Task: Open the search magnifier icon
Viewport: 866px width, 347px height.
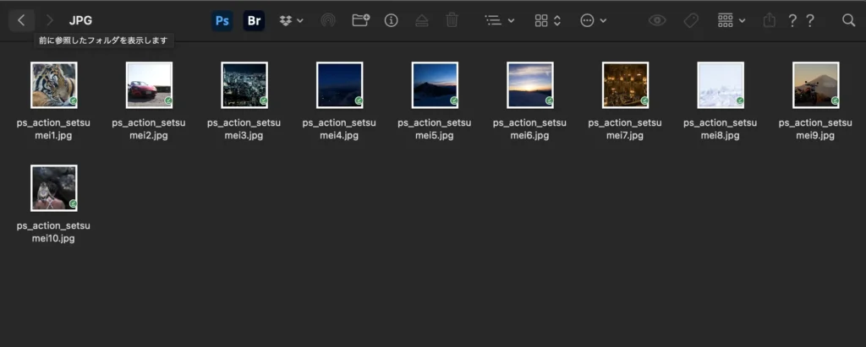Action: point(848,20)
